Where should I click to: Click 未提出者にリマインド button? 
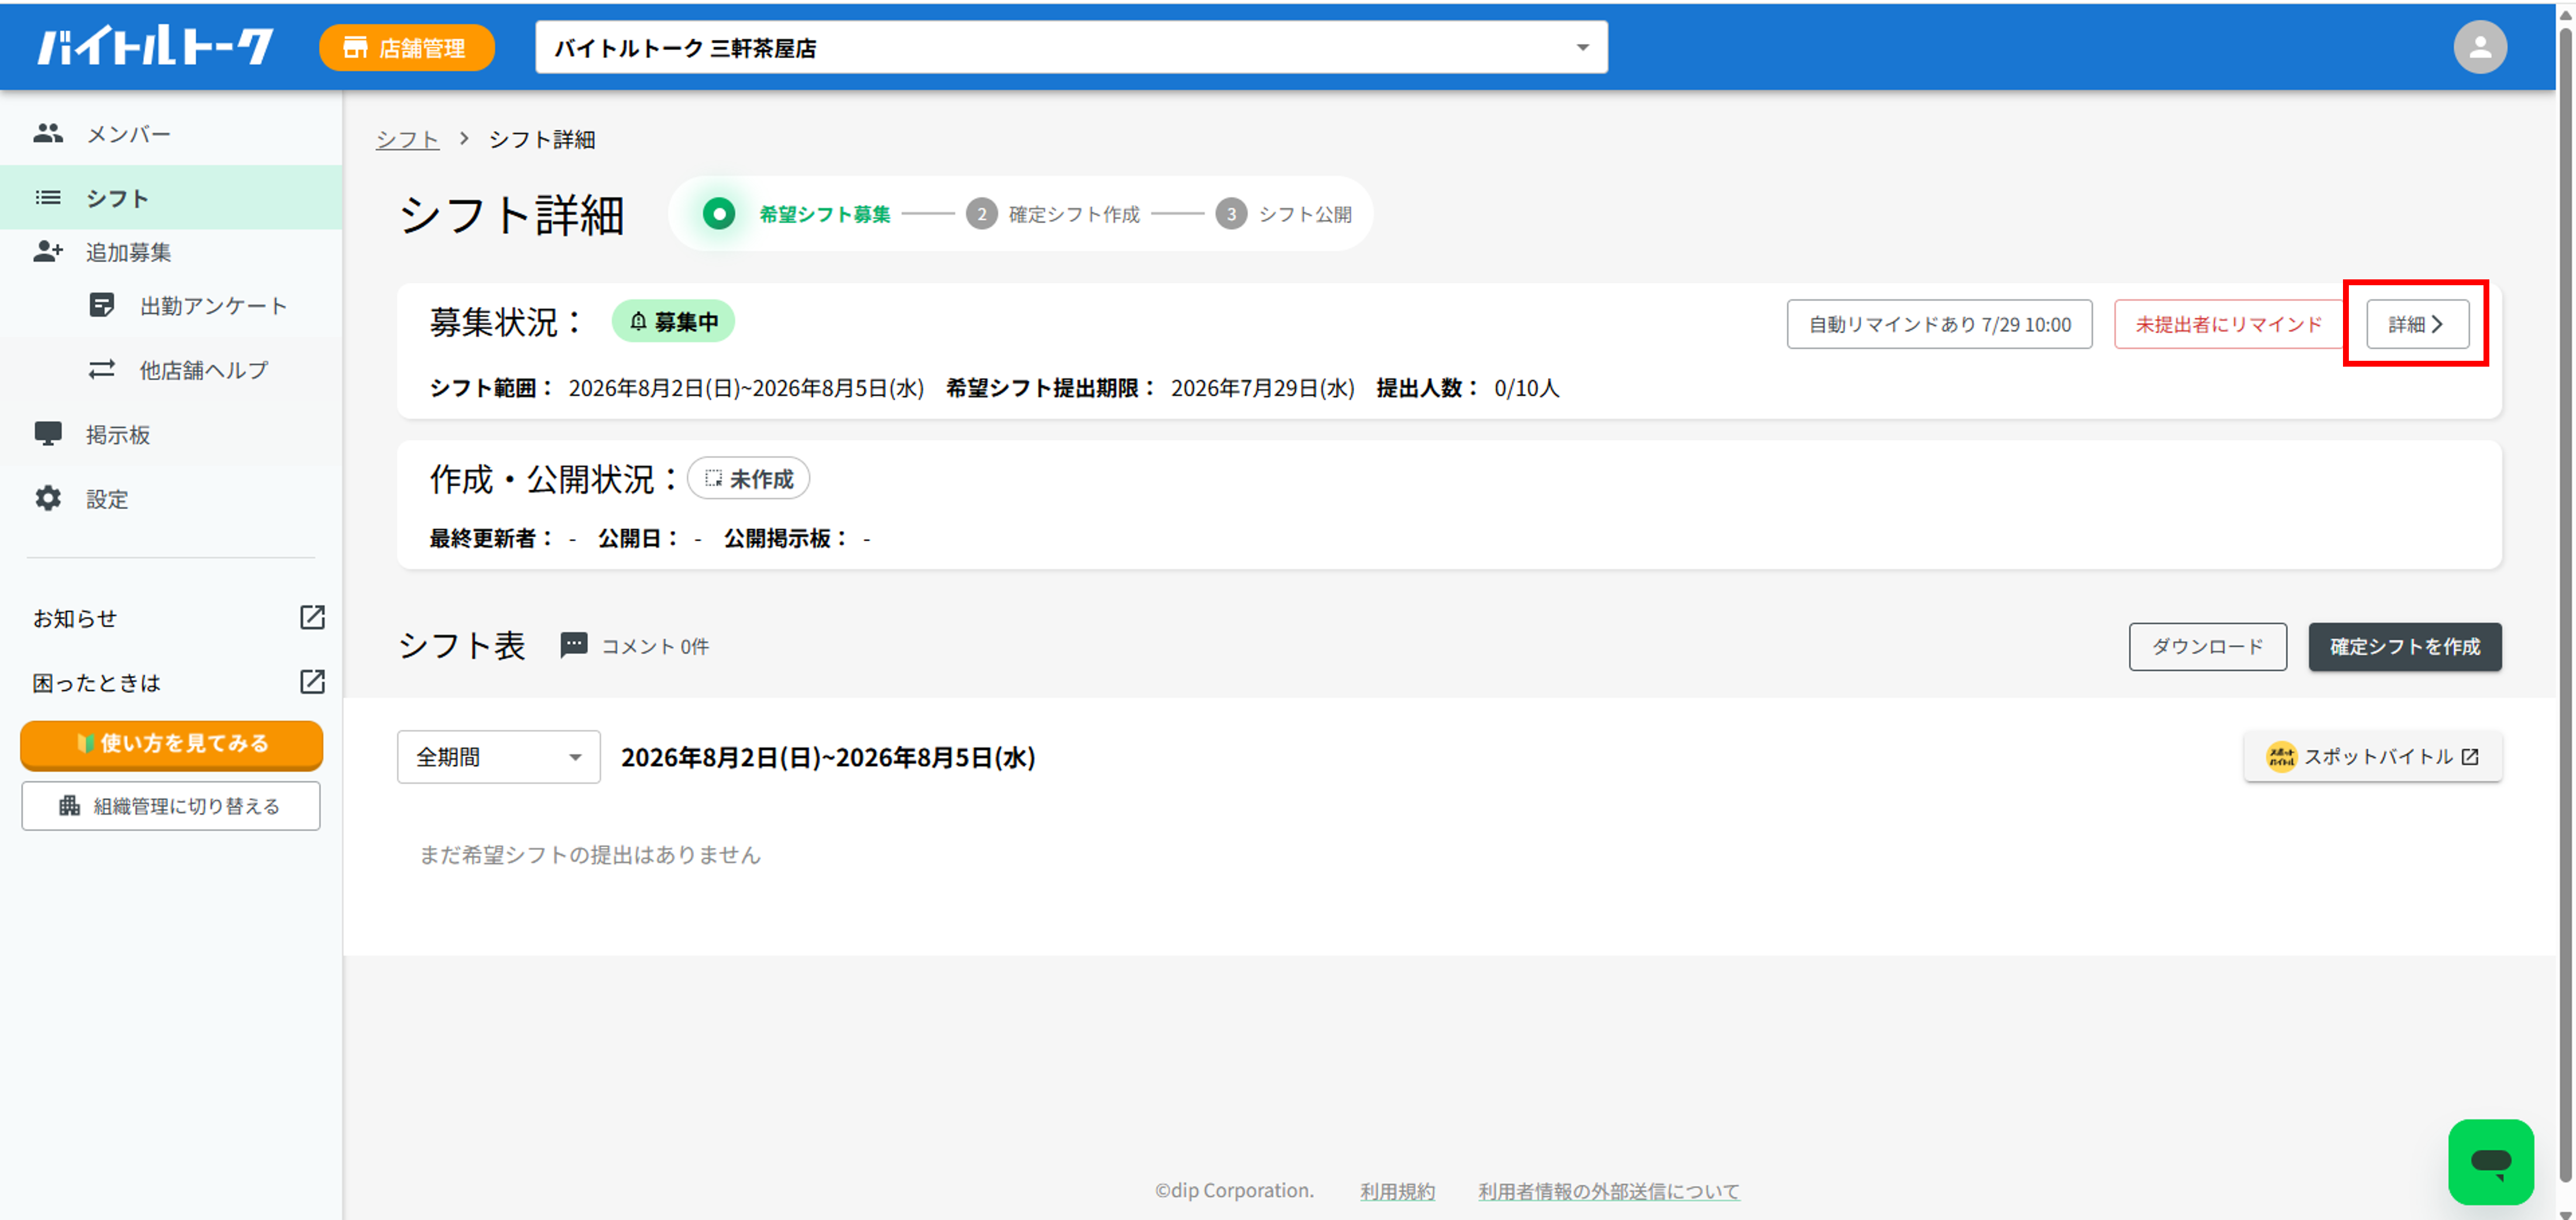pos(2229,324)
